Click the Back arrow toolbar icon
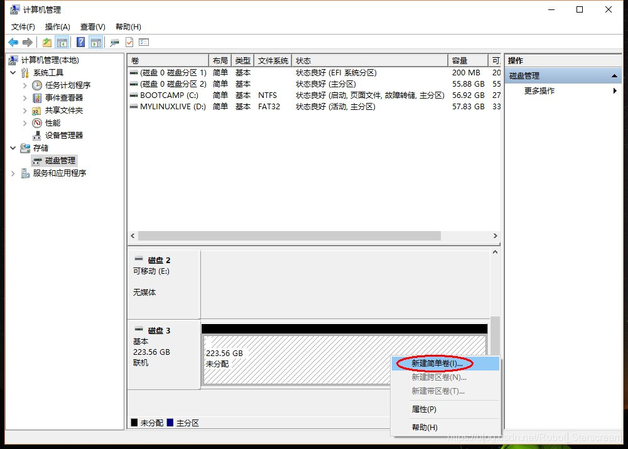The width and height of the screenshot is (628, 449). tap(13, 43)
